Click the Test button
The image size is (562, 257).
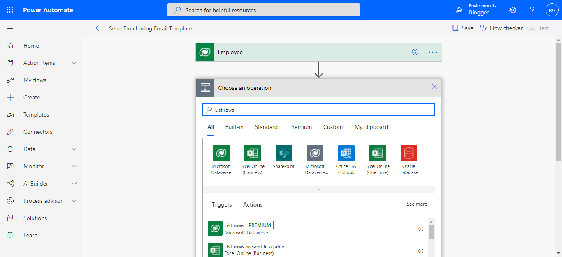point(539,28)
